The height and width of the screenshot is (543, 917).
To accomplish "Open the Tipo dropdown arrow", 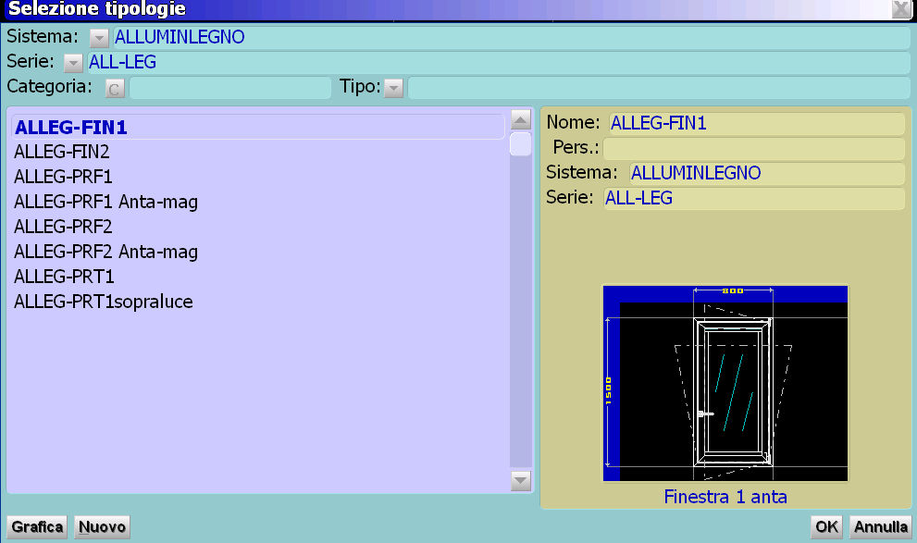I will coord(393,88).
